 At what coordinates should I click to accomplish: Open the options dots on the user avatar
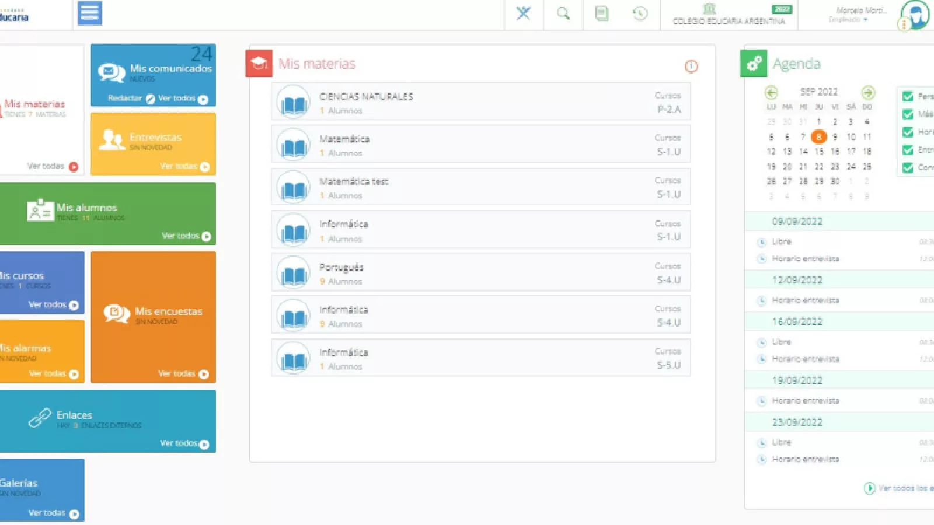(x=904, y=24)
